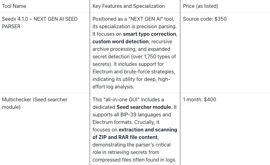Screen dimensions: 270x165
Task: Click bold "of ZIP and RAR file content"
Action: pos(125,137)
